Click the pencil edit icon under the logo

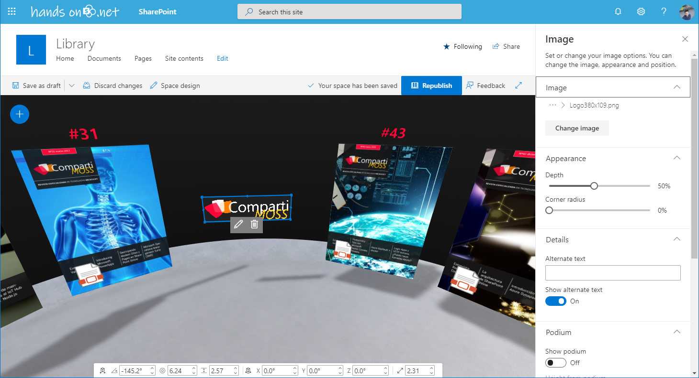coord(238,224)
